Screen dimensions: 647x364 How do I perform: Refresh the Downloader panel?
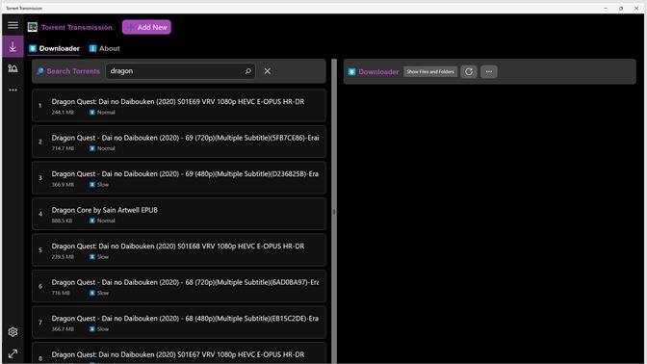(x=469, y=72)
